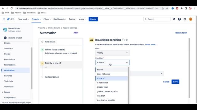The height and width of the screenshot is (110, 197).
Task: Select the less than option
Action: tap(111, 96)
